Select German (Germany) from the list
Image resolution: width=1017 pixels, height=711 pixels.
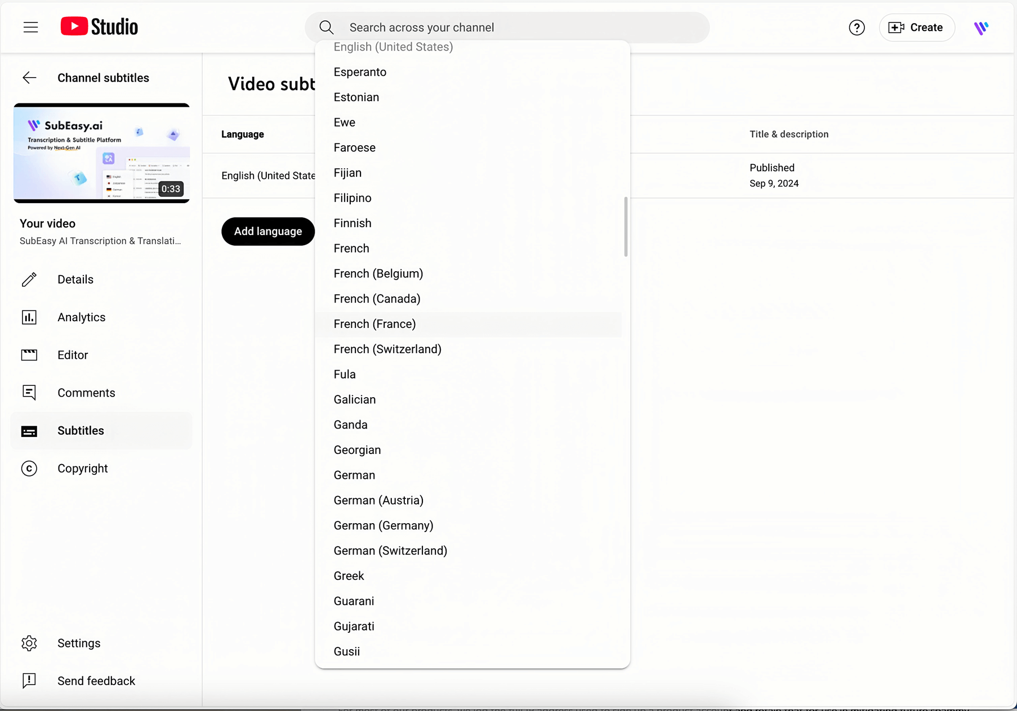click(x=469, y=525)
